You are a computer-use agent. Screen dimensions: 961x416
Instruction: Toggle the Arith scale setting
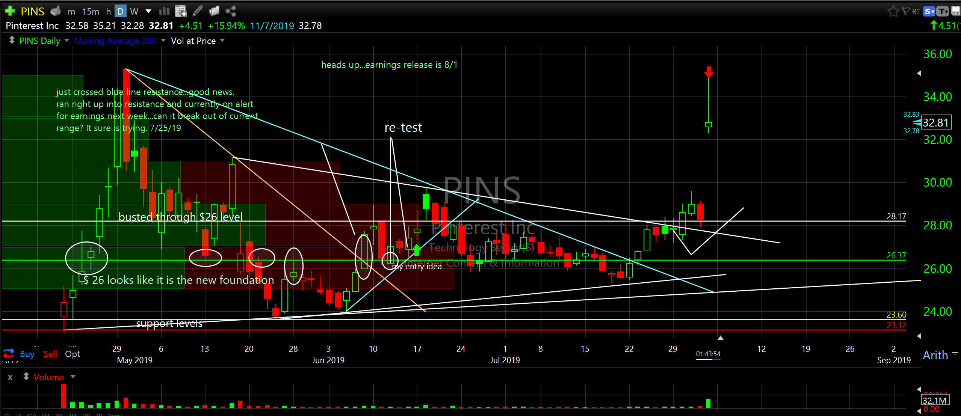(935, 355)
